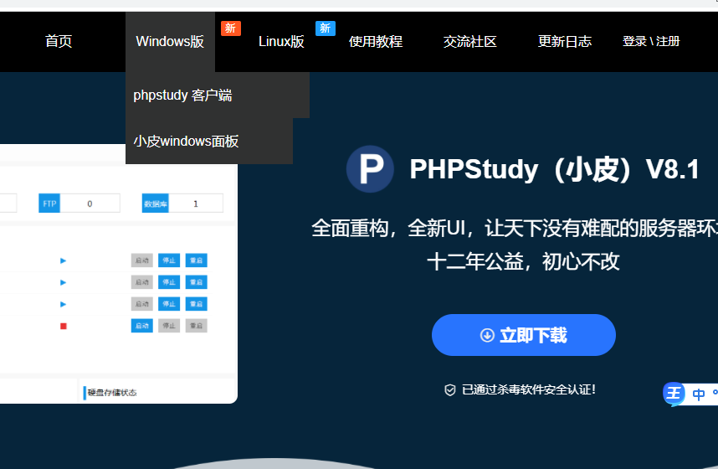Click the blue FTP label in the panel preview
Viewport: 718px width, 469px height.
(x=49, y=204)
